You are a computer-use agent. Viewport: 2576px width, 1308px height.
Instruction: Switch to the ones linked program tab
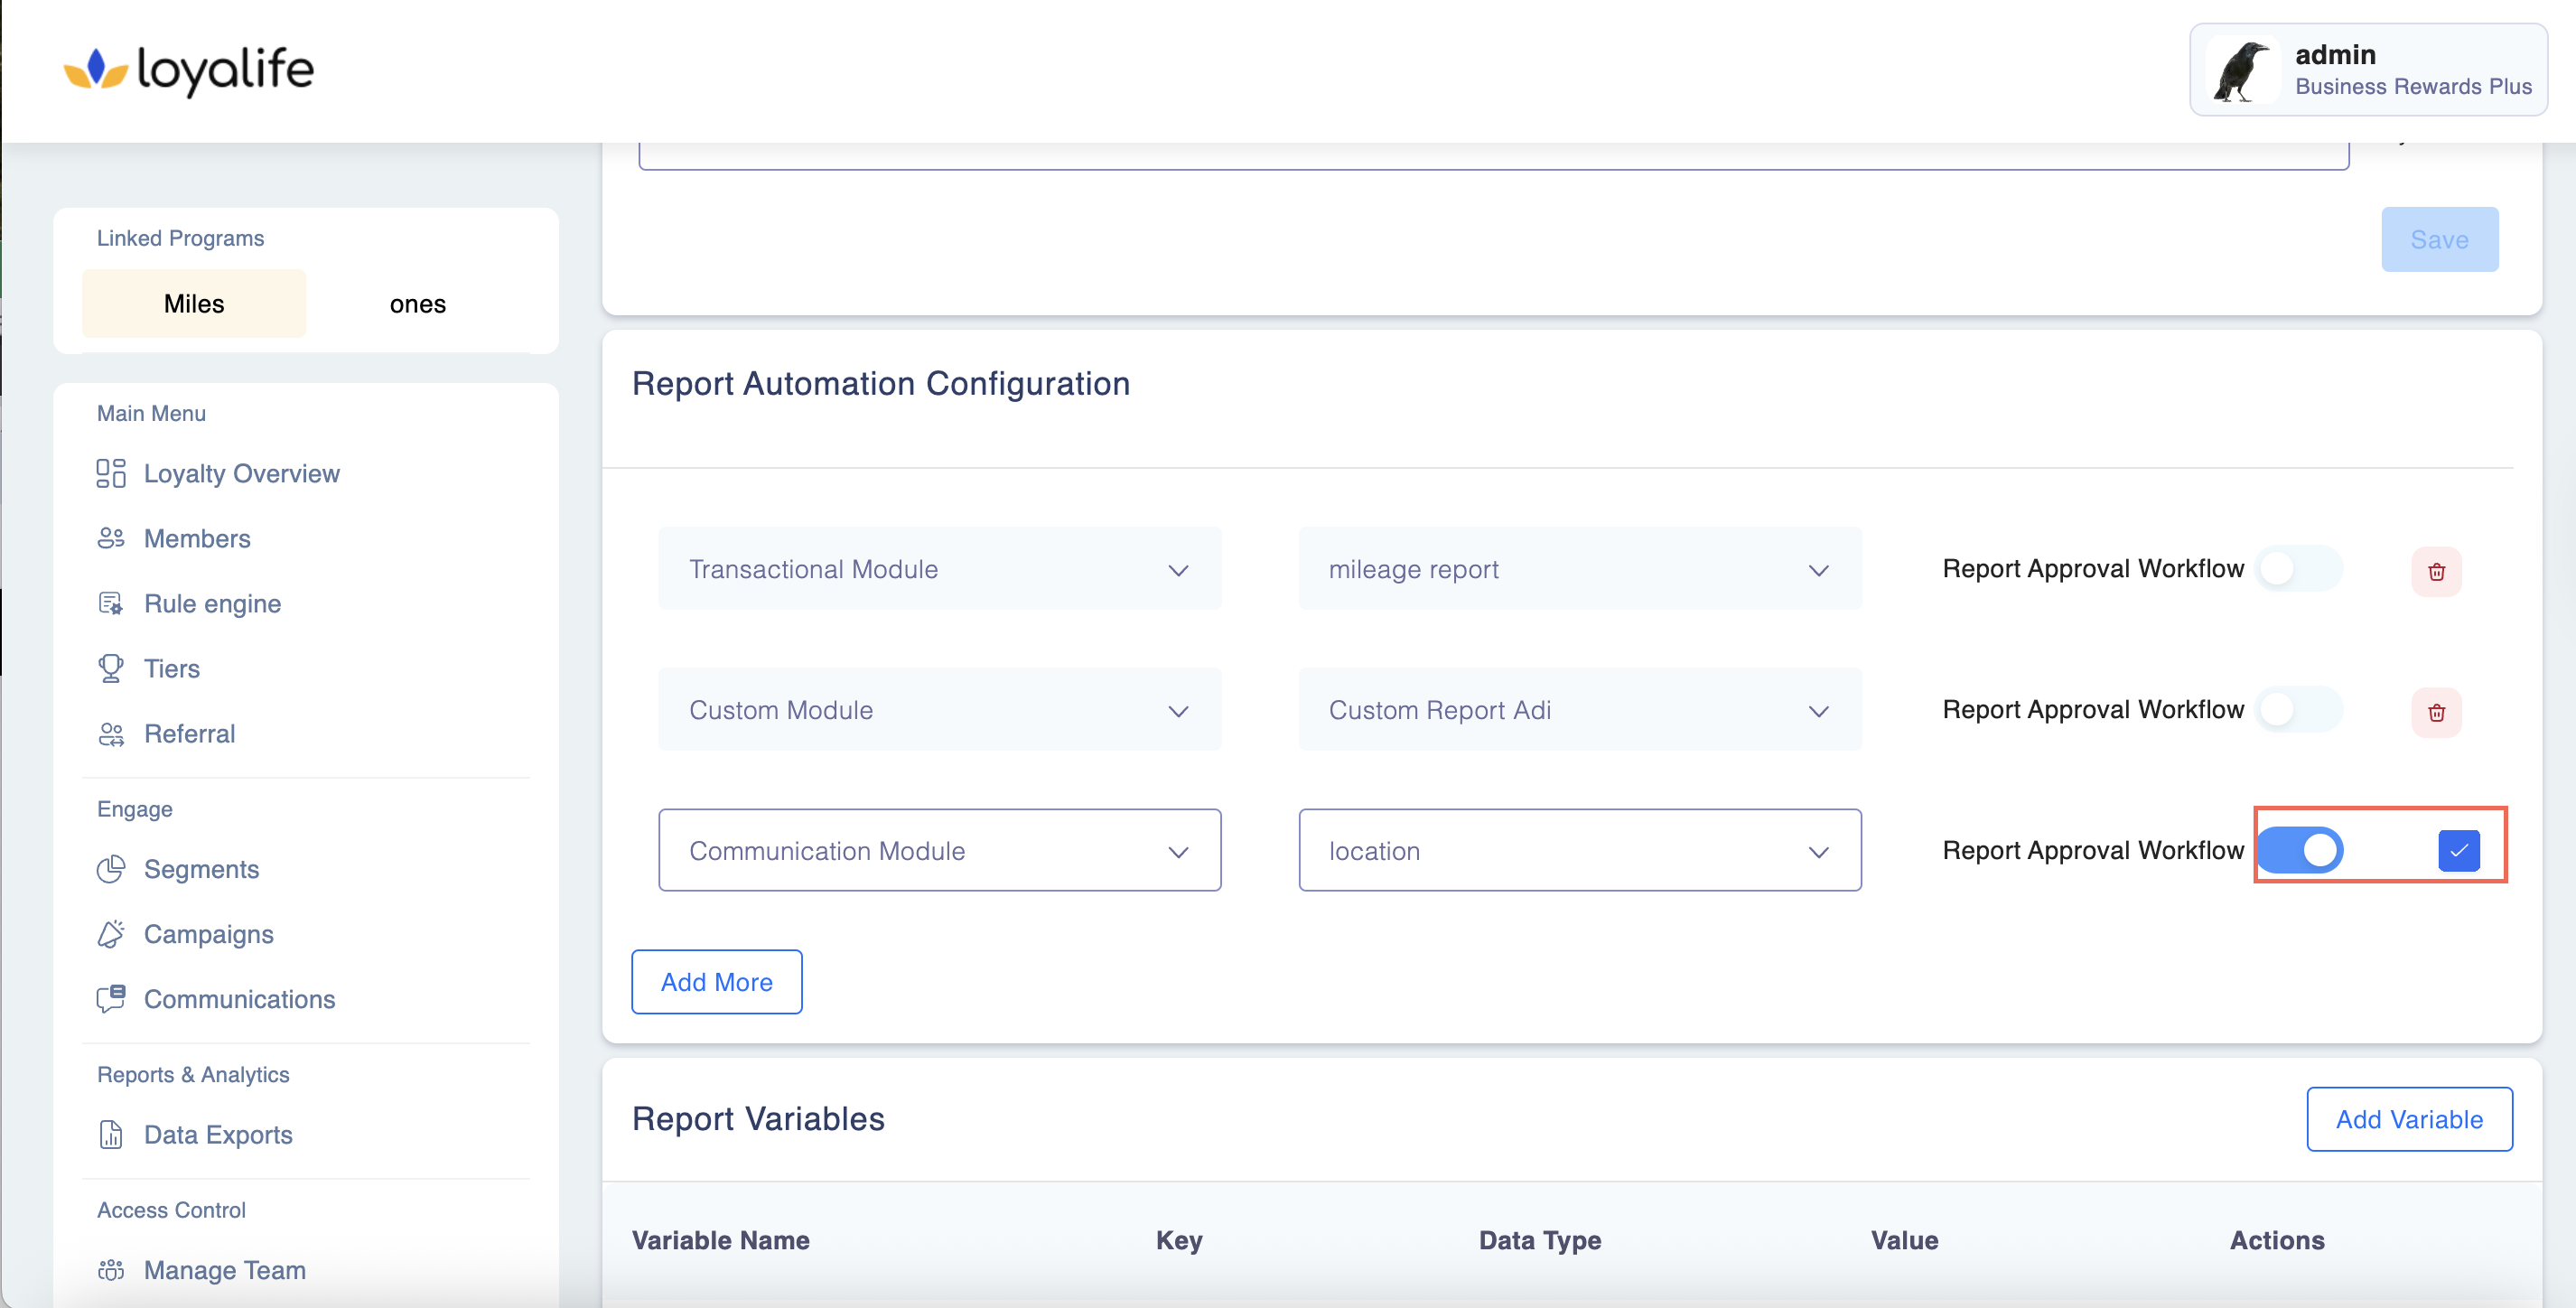pyautogui.click(x=417, y=304)
